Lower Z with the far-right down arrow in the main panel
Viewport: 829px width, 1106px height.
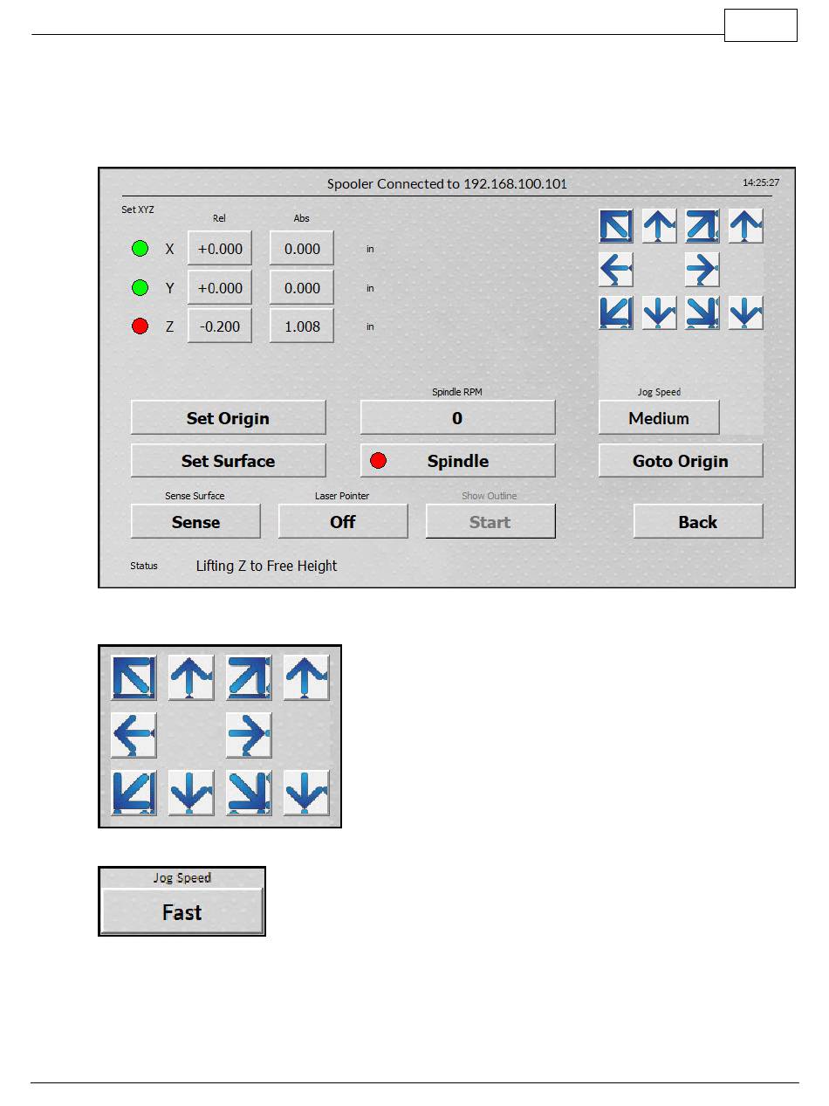click(746, 313)
